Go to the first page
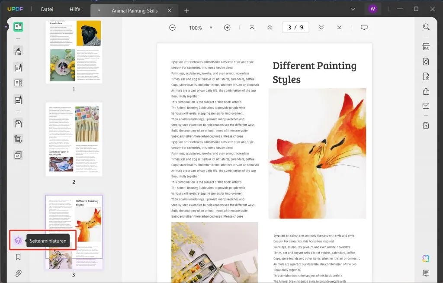The height and width of the screenshot is (283, 443). 252,27
